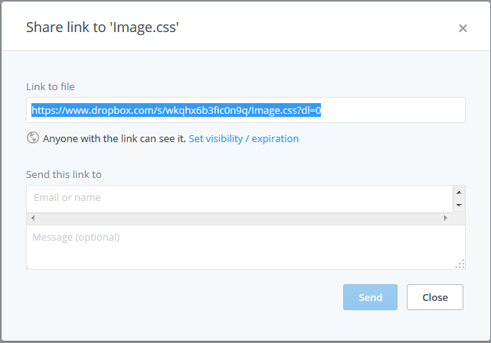Click the globe visibility icon

(33, 138)
